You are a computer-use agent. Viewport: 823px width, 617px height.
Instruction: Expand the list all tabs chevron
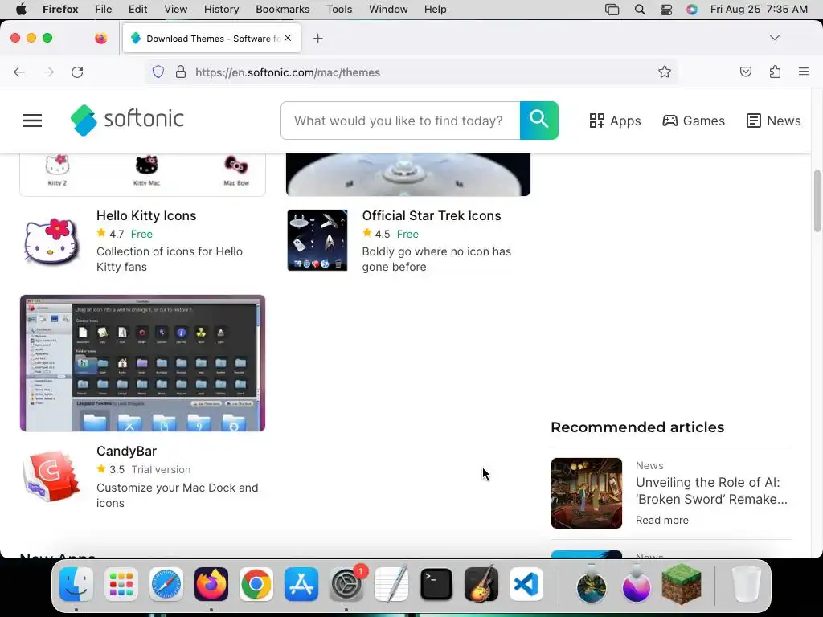774,38
